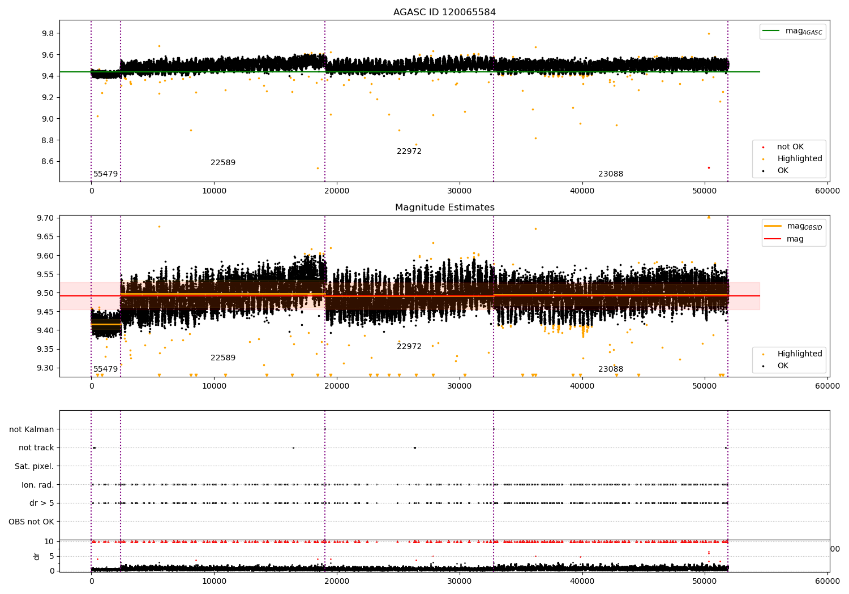Click the 10 tick label on dr axis
Viewport: 849px width, 594px height.
[49, 542]
